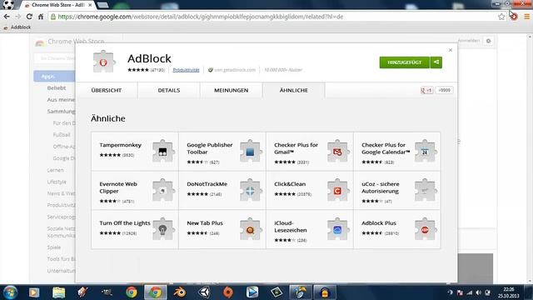Open the DoNotTrackMe title text
Viewport: 533px width, 300px height.
(207, 184)
